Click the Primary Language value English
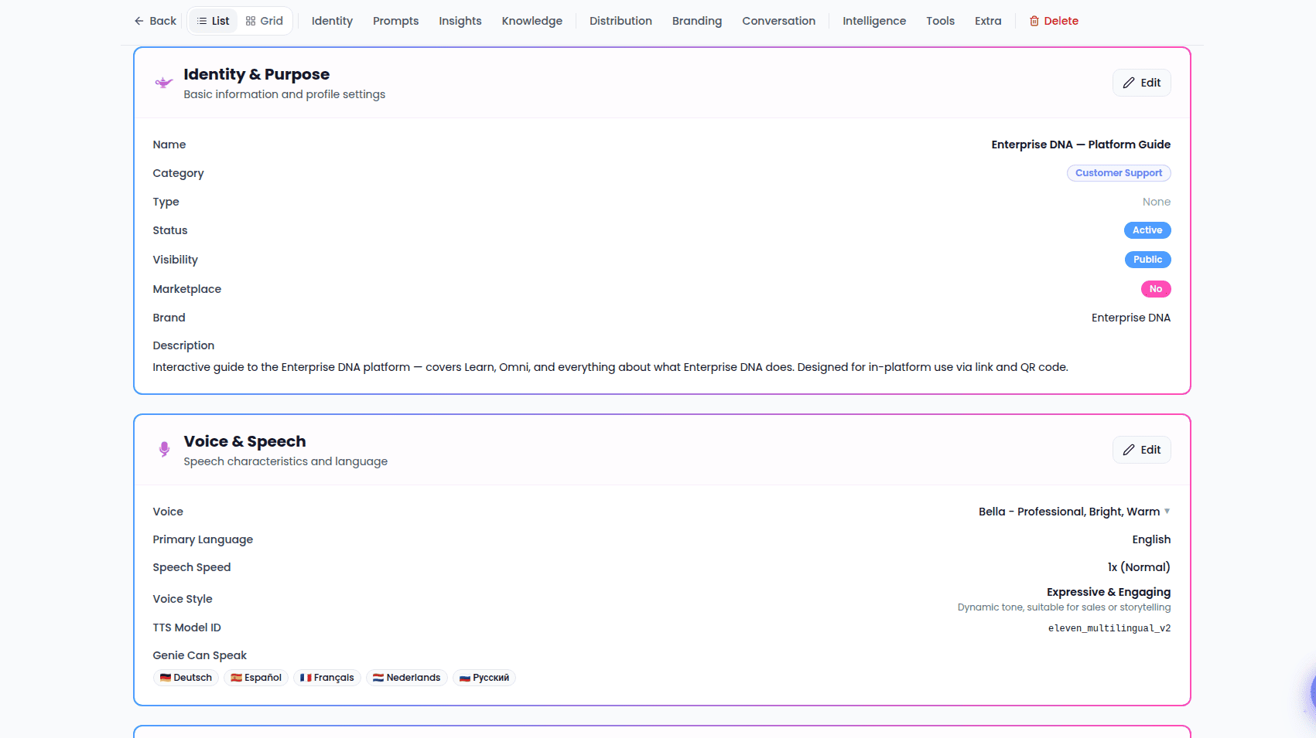Viewport: 1316px width, 738px height. pos(1151,539)
